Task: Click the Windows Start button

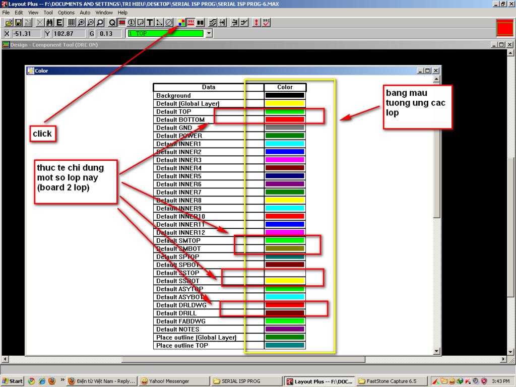Action: tap(13, 381)
